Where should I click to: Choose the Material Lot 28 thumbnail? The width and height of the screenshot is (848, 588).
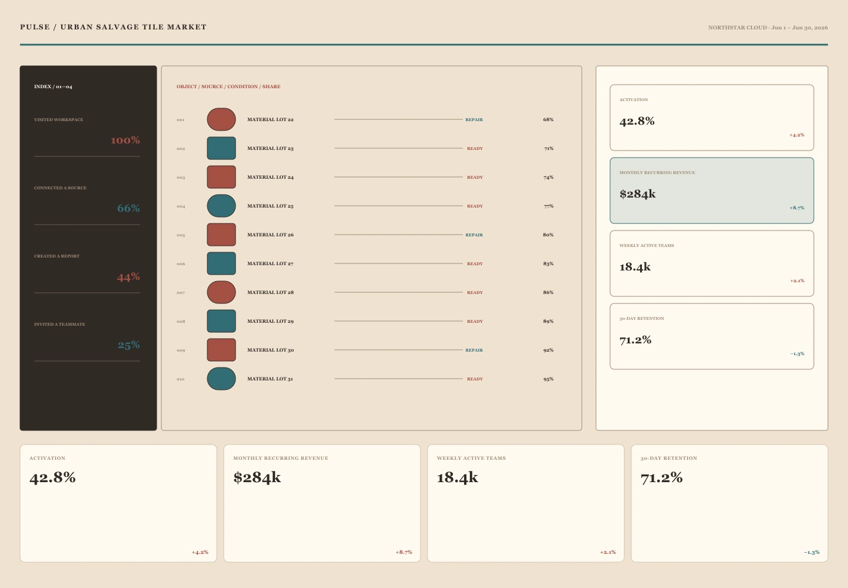pos(221,292)
